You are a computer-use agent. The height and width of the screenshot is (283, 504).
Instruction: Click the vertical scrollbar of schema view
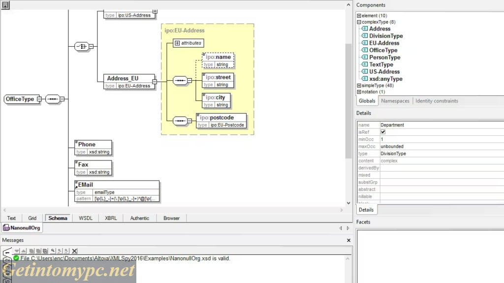[x=348, y=98]
